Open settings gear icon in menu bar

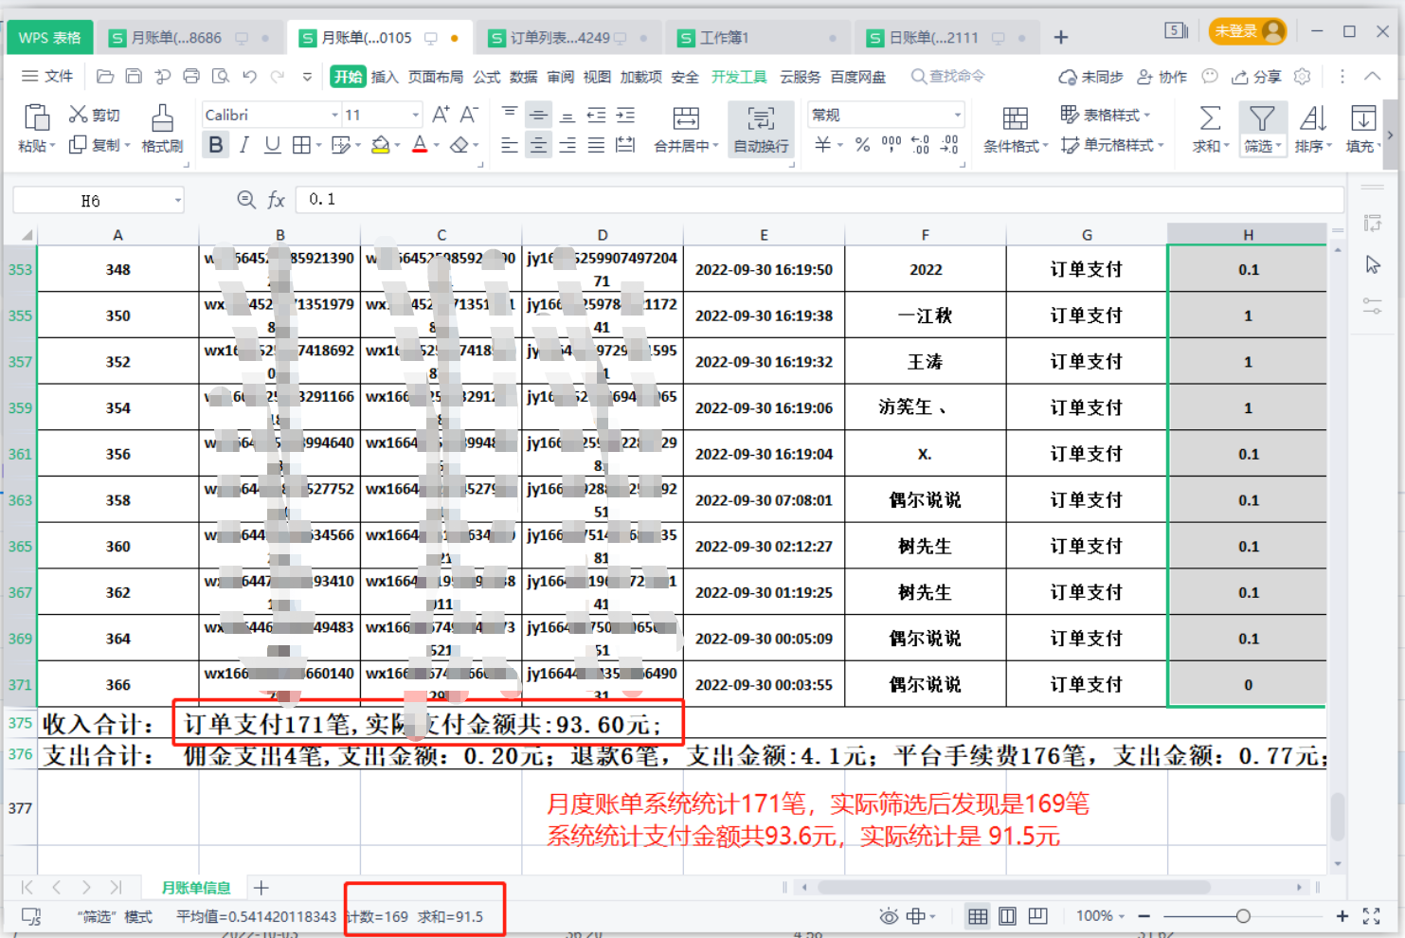[x=1303, y=77]
